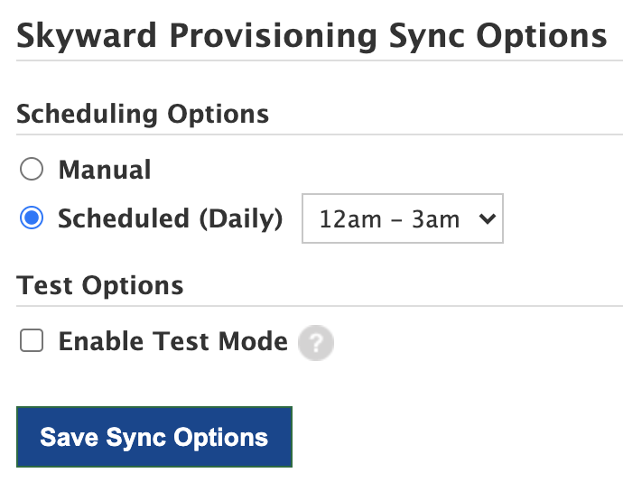Click the divider line below Scheduling Options

[x=318, y=134]
